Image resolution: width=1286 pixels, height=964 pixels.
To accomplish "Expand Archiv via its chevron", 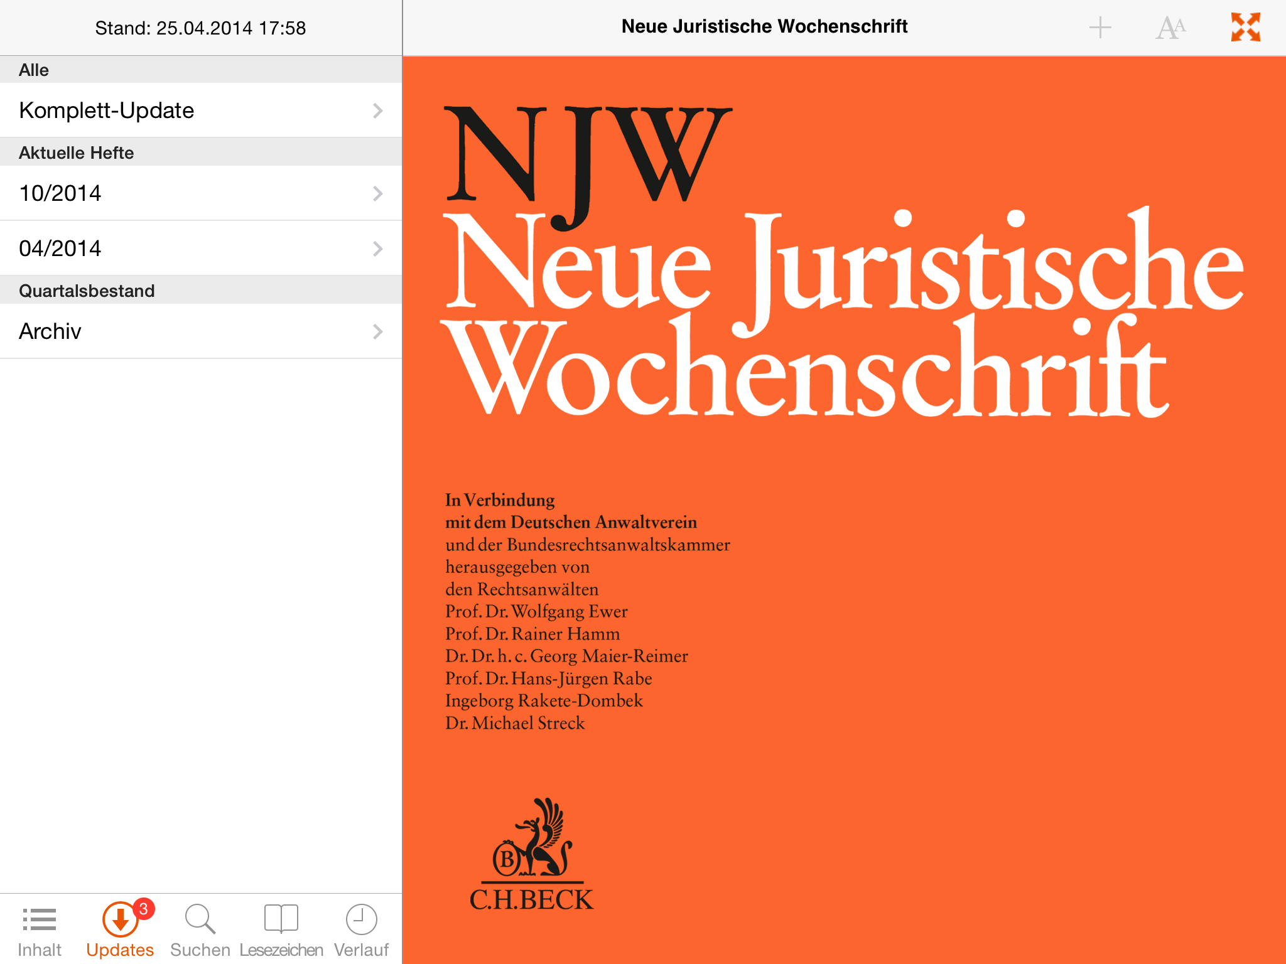I will tap(377, 331).
